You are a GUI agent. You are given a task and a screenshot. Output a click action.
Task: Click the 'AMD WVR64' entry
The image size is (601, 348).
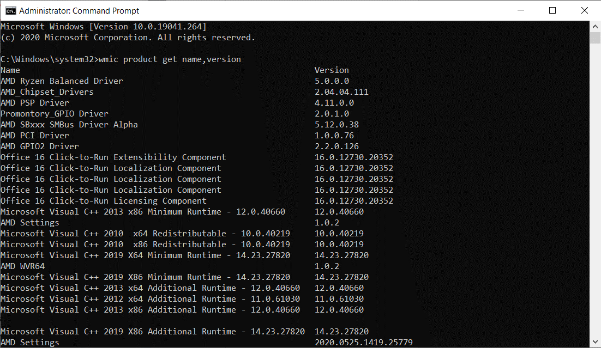[22, 266]
